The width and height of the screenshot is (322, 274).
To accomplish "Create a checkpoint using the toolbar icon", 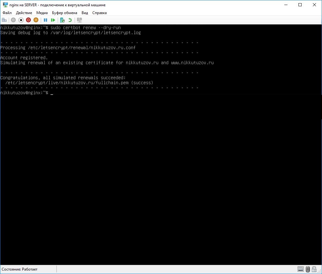I will pos(62,20).
